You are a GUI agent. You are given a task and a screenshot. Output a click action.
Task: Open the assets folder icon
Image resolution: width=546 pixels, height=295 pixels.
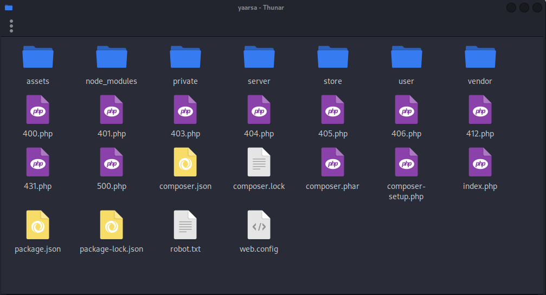pos(37,57)
